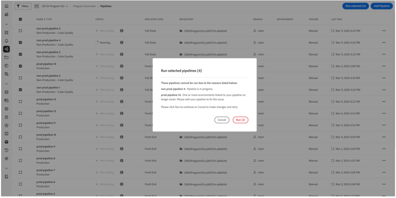This screenshot has height=198, width=396.
Task: Collapse sidebar chevron just above book icon
Action: (6, 169)
